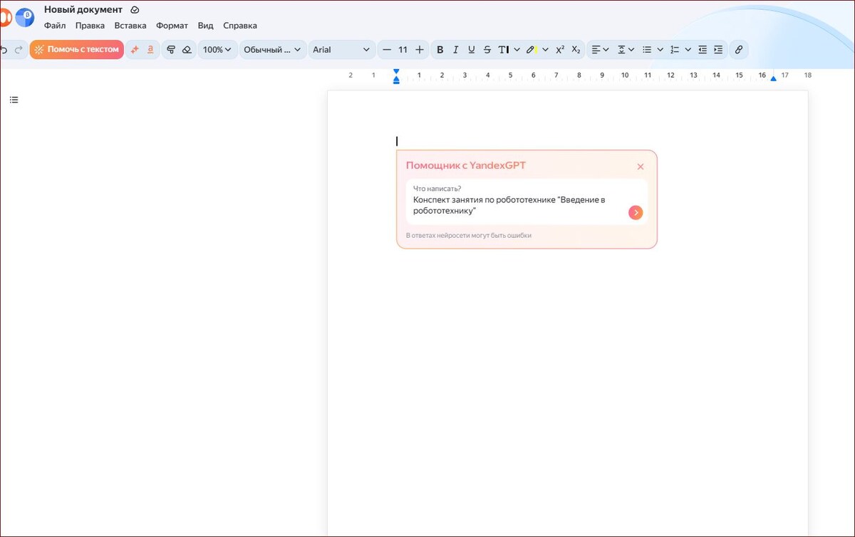The image size is (855, 537).
Task: Open the Вид menu
Action: coord(205,26)
